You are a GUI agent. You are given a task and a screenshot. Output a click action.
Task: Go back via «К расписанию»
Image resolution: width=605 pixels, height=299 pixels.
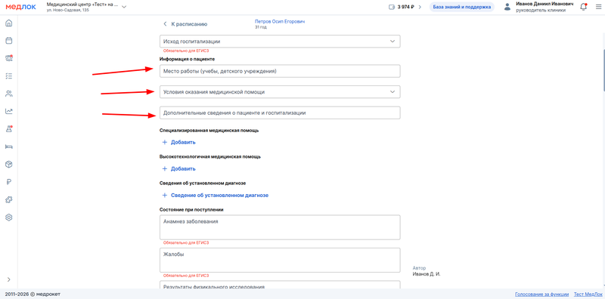click(185, 24)
